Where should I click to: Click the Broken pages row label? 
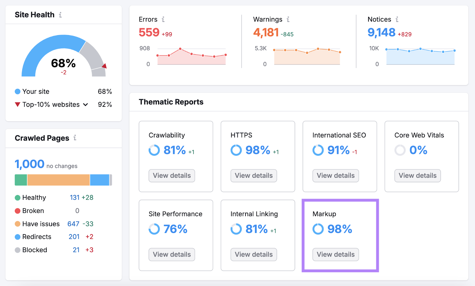[x=33, y=211]
